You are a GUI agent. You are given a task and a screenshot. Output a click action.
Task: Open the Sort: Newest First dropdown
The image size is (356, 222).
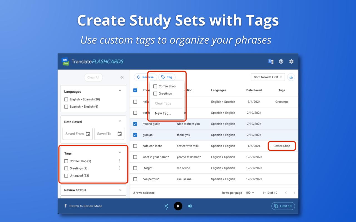(268, 77)
